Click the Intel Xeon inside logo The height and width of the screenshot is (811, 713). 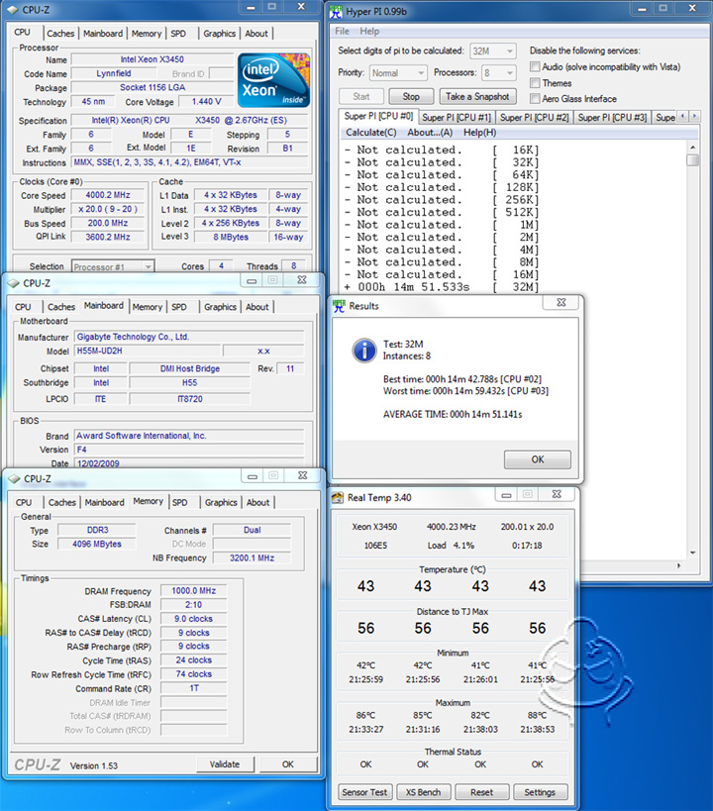(x=273, y=80)
